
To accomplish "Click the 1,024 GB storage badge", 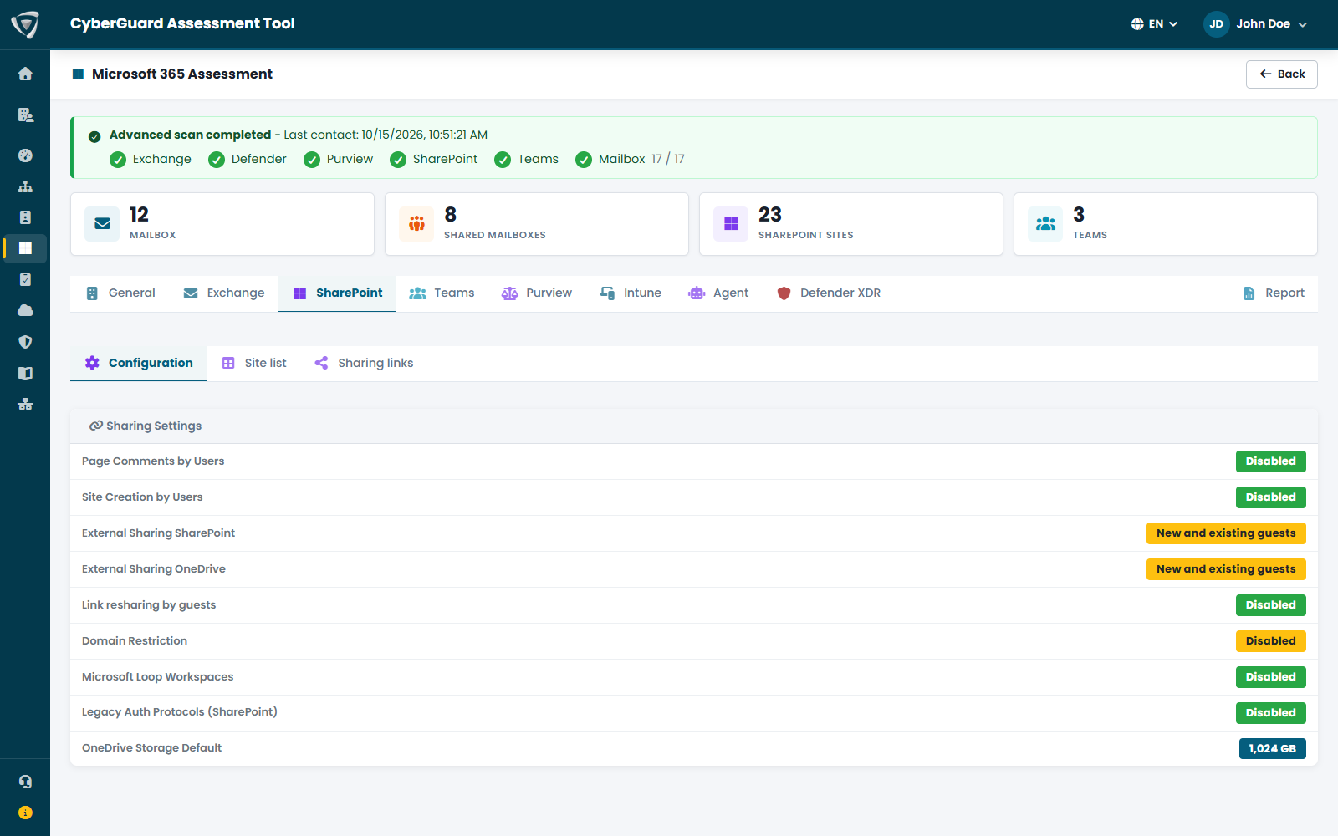I will pos(1272,749).
